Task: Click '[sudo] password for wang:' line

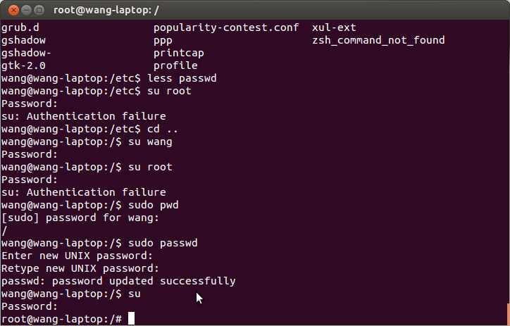Action: point(80,218)
